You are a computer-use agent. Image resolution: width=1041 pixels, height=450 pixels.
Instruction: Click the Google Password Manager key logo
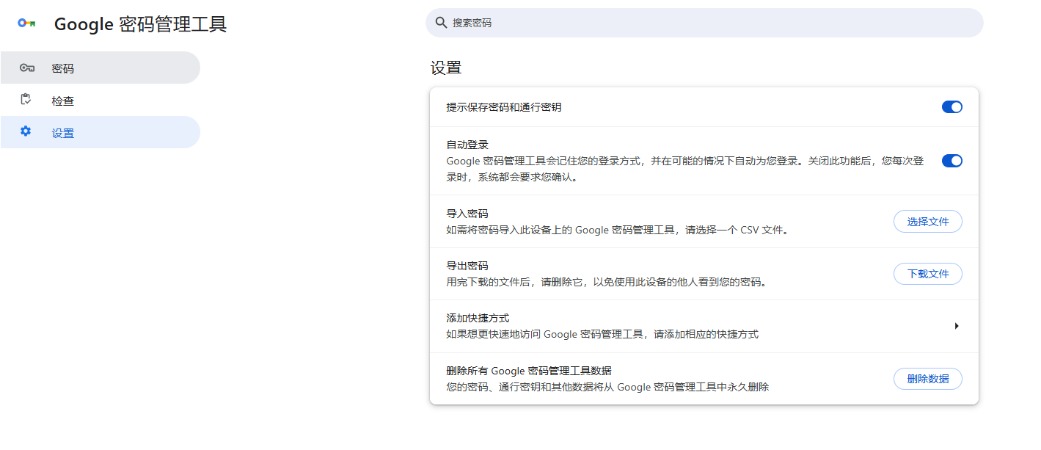click(27, 23)
